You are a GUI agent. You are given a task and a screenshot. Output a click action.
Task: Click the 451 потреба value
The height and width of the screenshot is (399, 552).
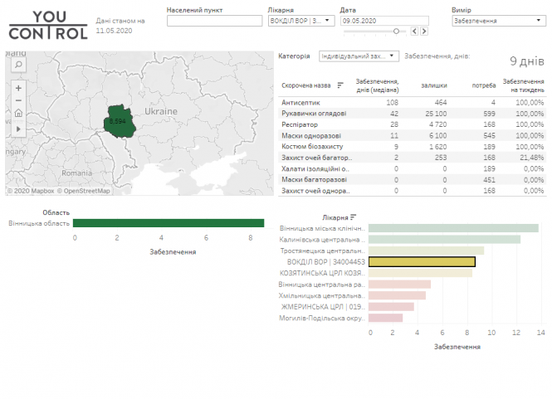pyautogui.click(x=489, y=180)
